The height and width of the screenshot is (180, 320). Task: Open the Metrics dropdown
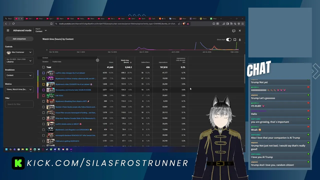19,89
